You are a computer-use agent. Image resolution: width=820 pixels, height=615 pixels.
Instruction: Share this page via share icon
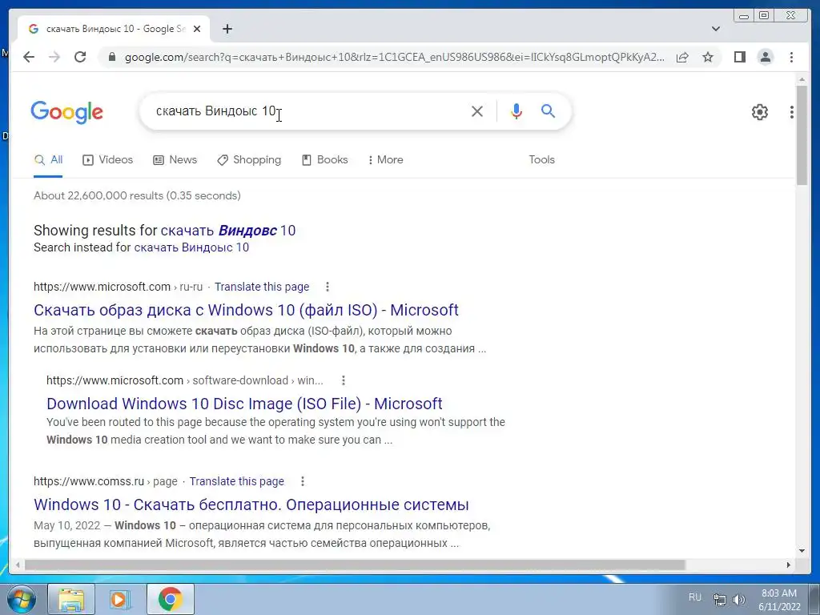tap(682, 57)
